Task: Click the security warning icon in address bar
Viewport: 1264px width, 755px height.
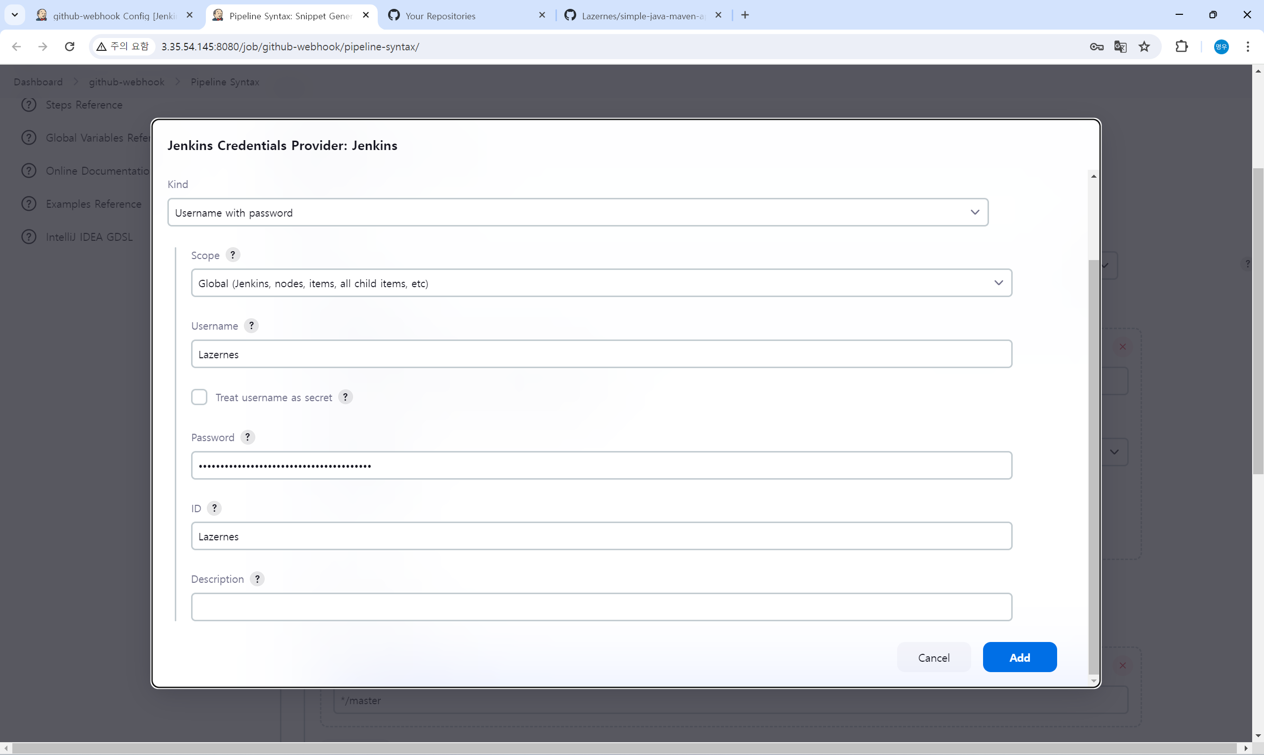Action: [x=101, y=47]
